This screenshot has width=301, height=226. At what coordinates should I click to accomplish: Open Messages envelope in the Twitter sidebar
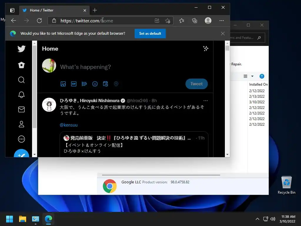[21, 109]
